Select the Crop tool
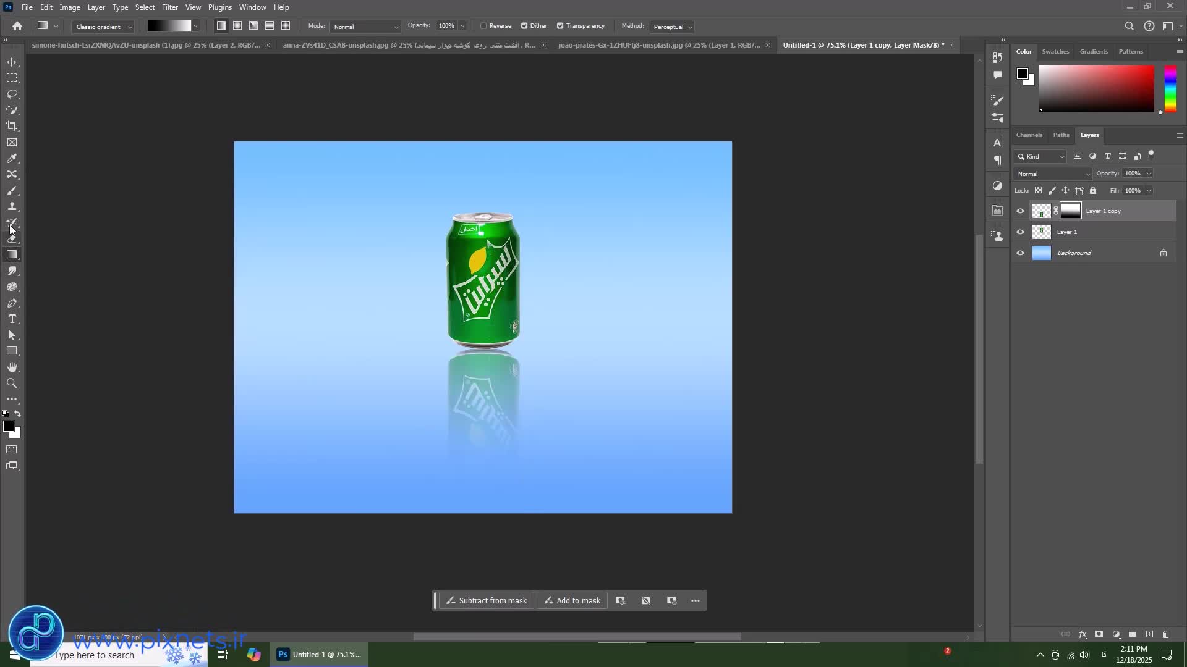This screenshot has width=1187, height=667. [x=12, y=126]
